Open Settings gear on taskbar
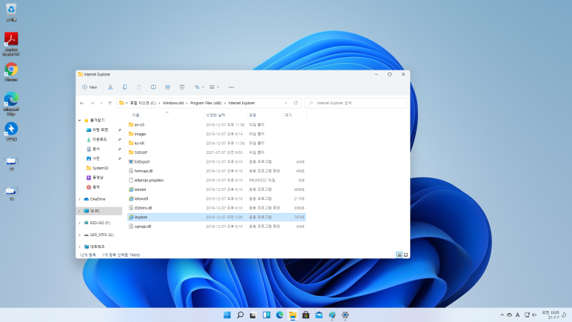This screenshot has width=572, height=322. (x=345, y=315)
